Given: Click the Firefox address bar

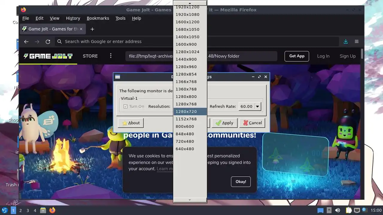Looking at the screenshot, I should point(197,42).
